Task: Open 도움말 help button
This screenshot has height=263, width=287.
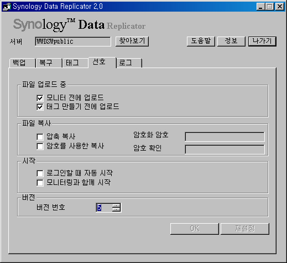Action: coord(201,41)
